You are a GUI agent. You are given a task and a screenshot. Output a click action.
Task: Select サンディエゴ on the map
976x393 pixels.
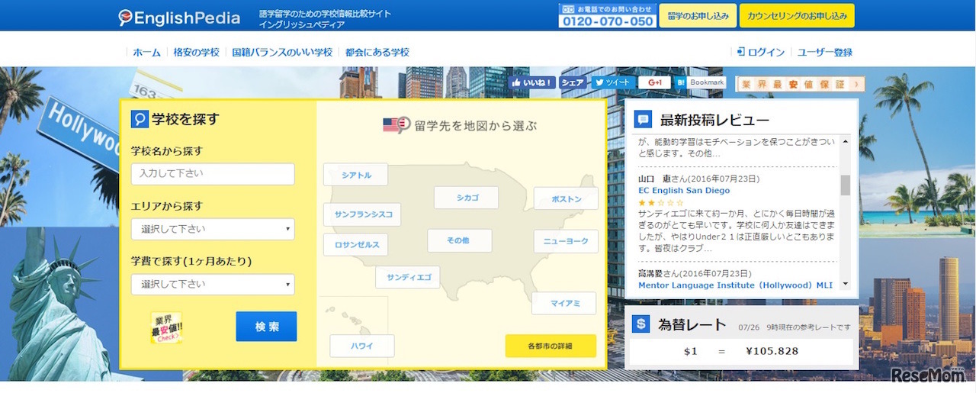tap(407, 277)
